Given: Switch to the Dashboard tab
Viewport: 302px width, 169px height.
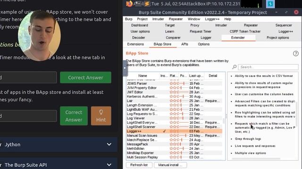Looking at the screenshot, I should 140,25.
